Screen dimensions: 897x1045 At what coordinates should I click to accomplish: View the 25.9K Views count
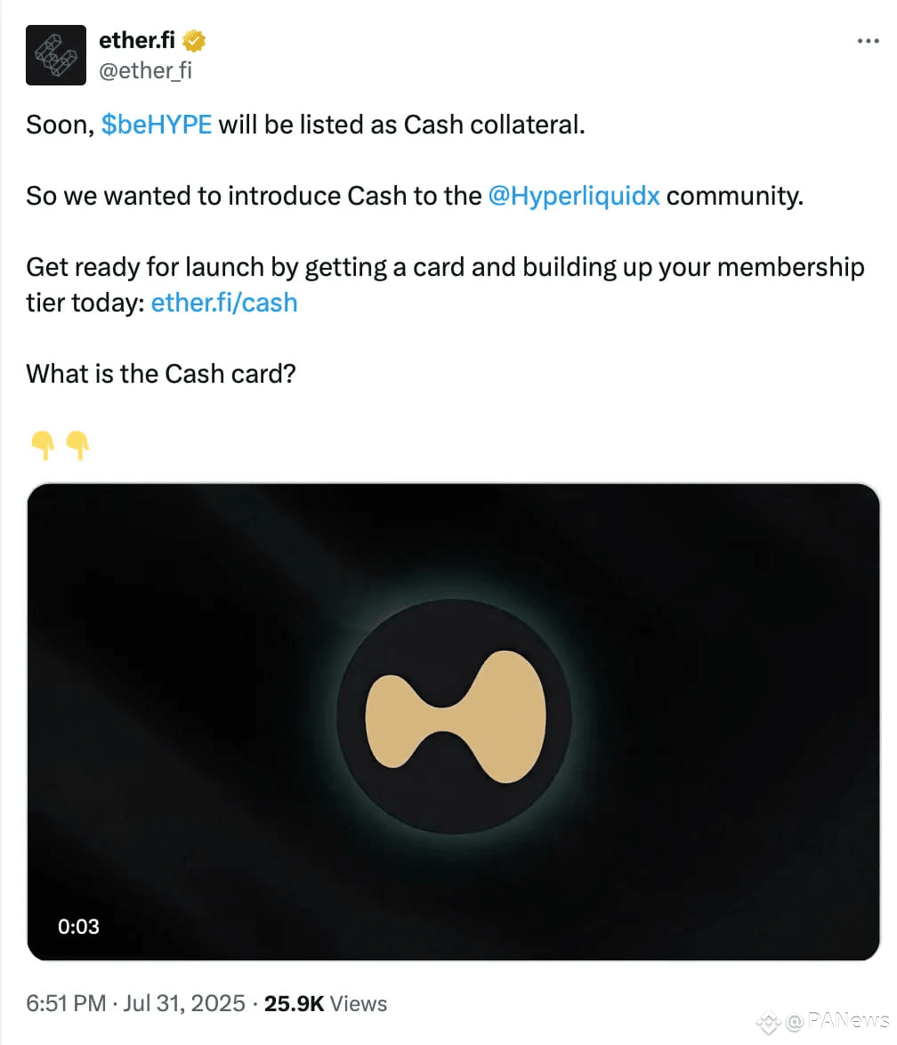coord(326,1003)
